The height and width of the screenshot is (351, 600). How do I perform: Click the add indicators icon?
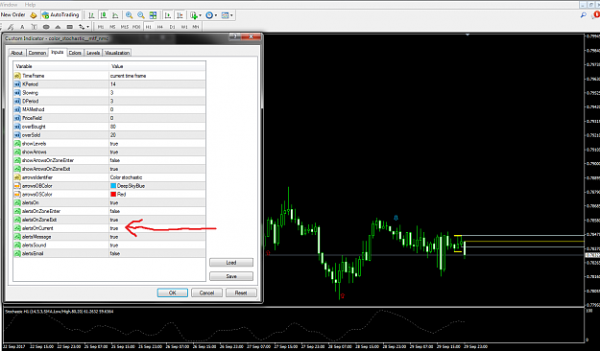pyautogui.click(x=194, y=15)
